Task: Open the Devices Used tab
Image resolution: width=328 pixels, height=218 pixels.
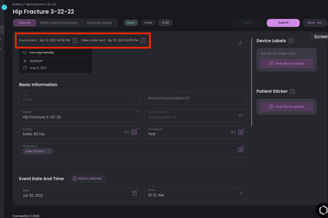Action: [99, 23]
